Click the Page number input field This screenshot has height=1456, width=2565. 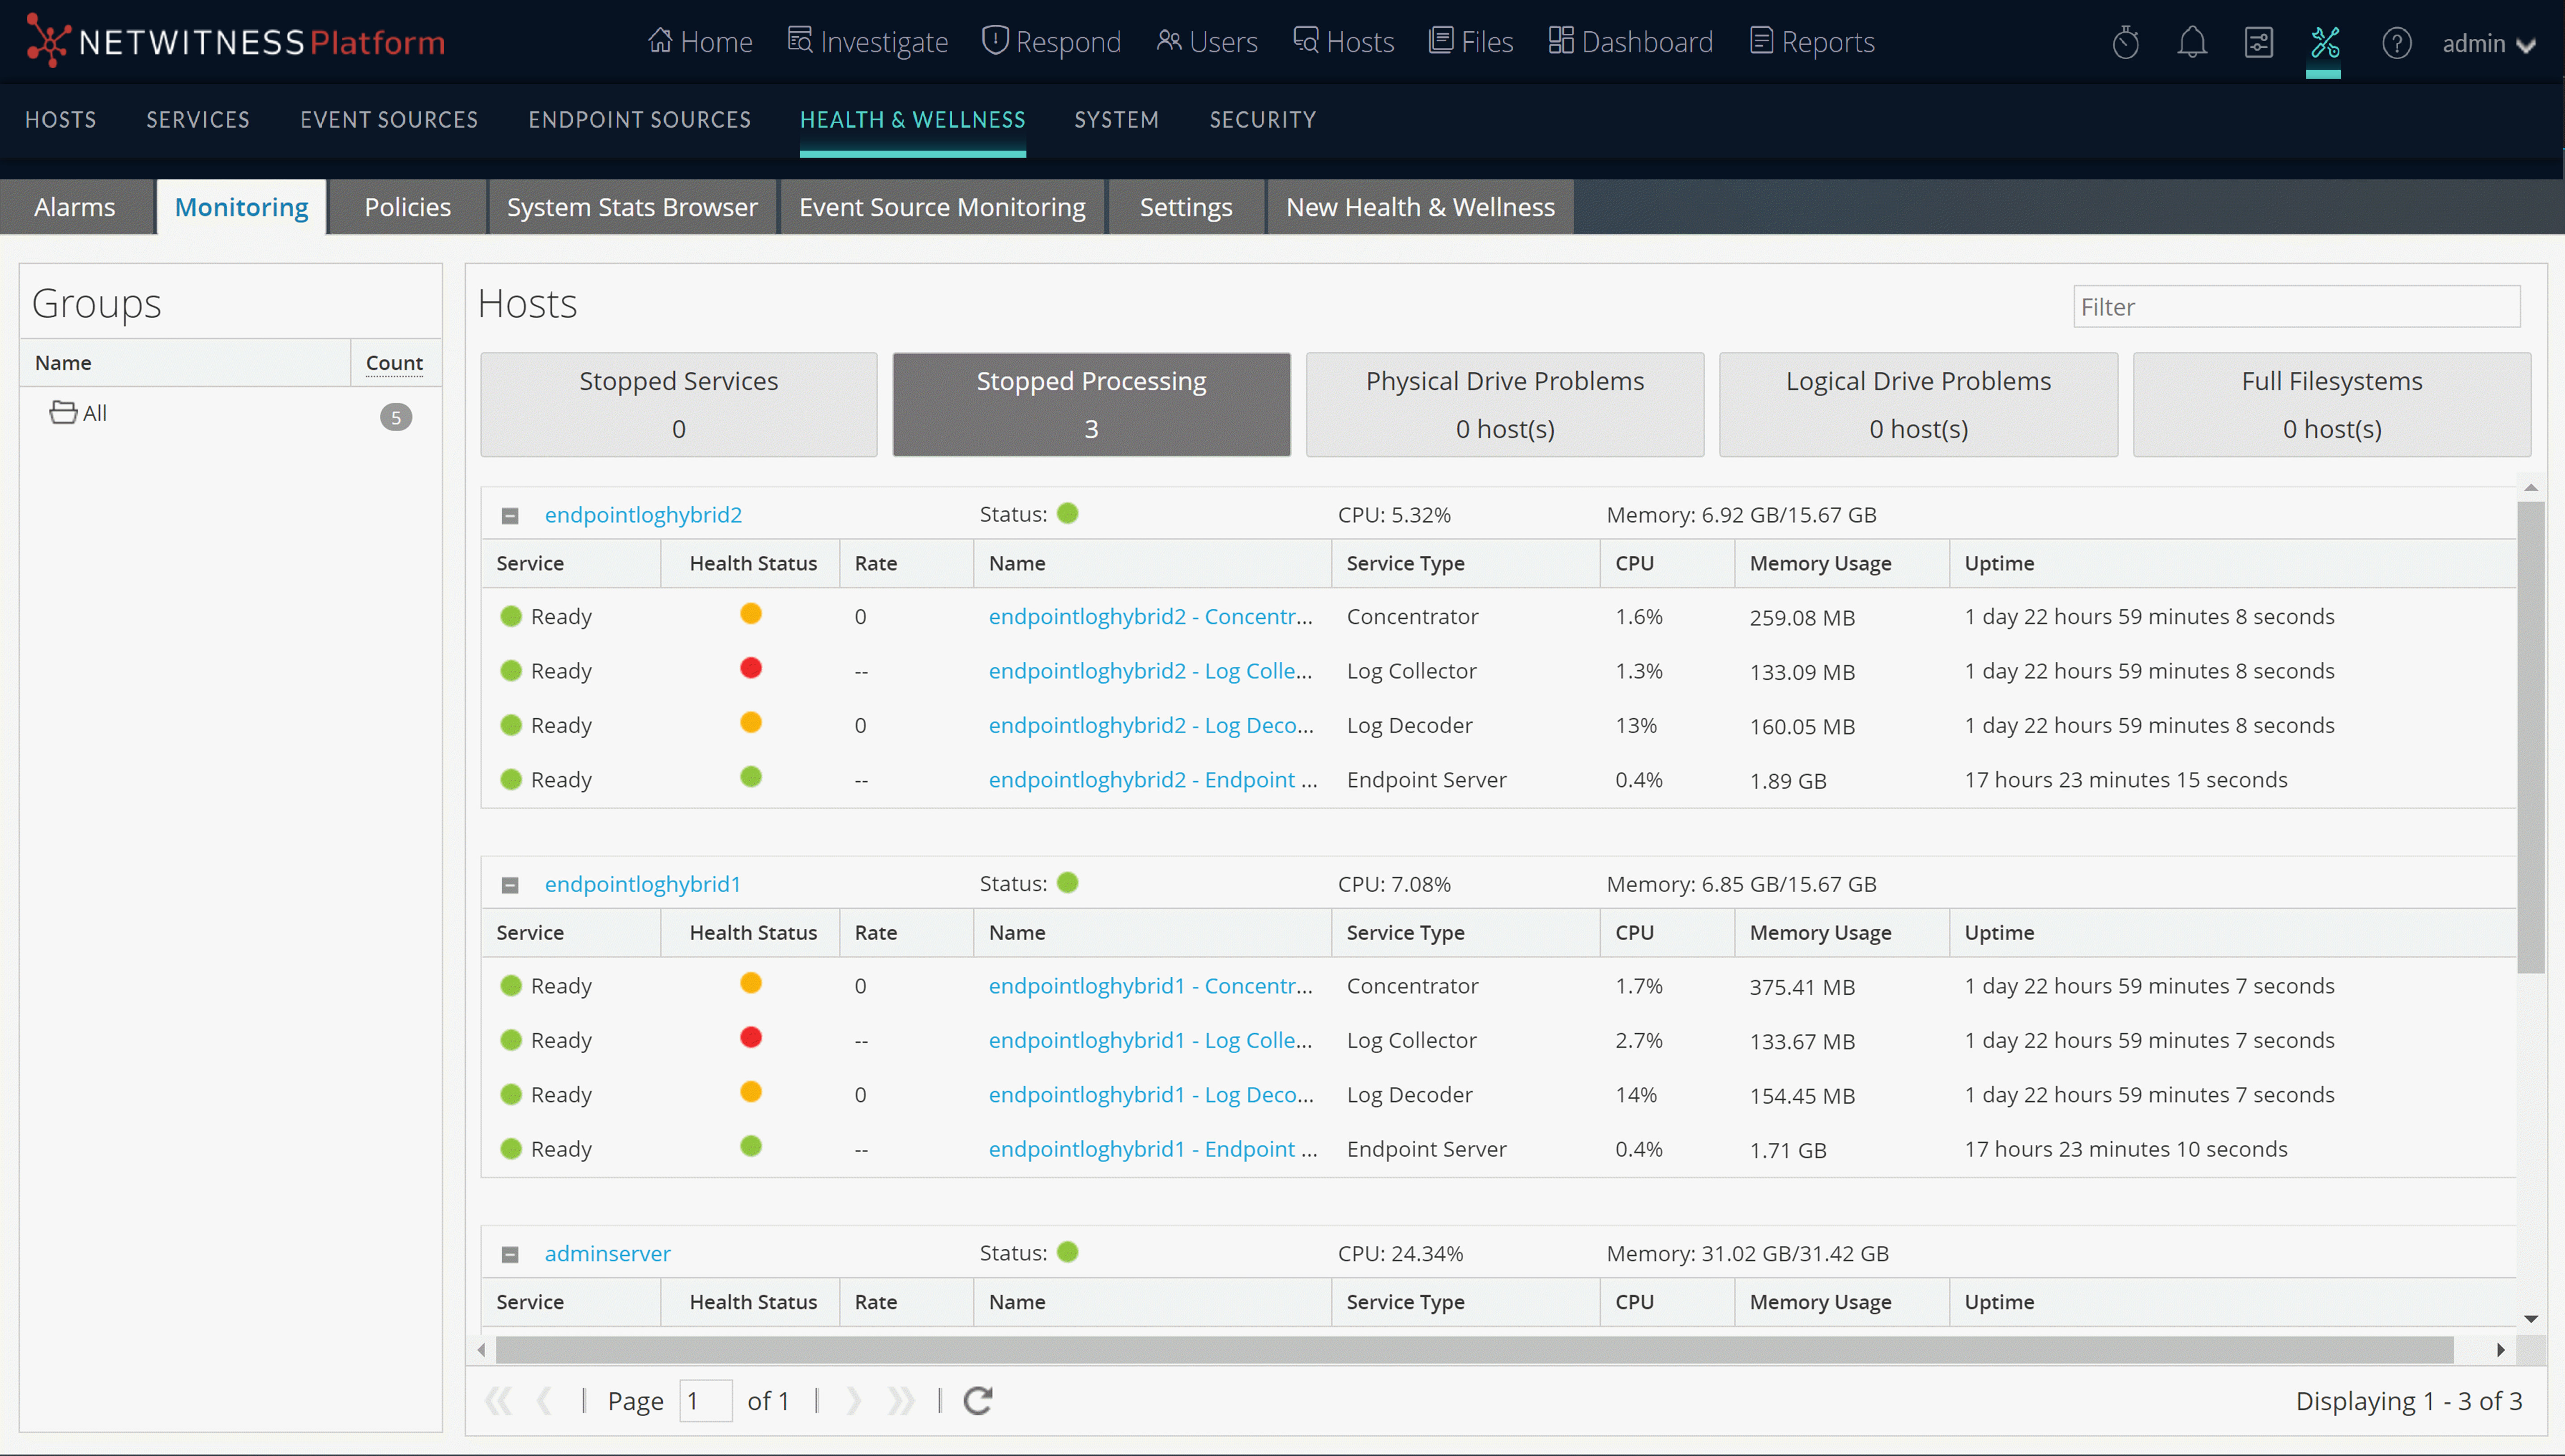click(706, 1401)
